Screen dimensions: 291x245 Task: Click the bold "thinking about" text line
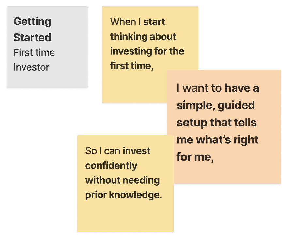[143, 36]
